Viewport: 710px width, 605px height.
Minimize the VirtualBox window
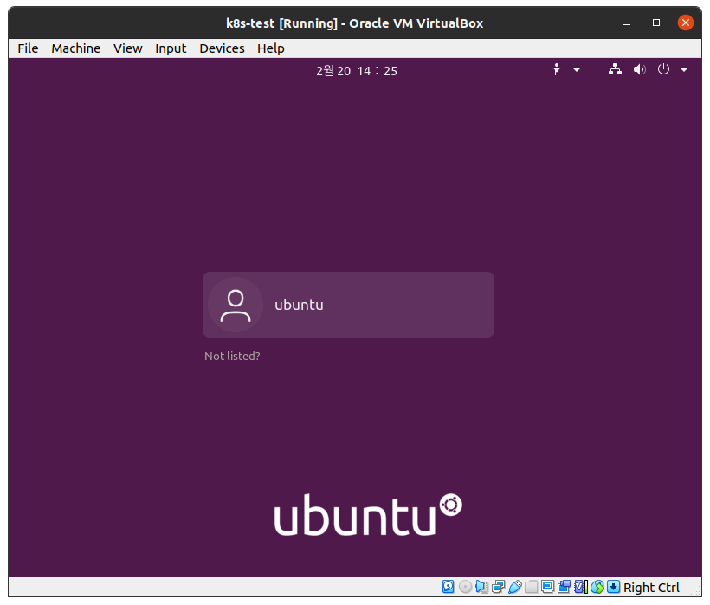[627, 23]
